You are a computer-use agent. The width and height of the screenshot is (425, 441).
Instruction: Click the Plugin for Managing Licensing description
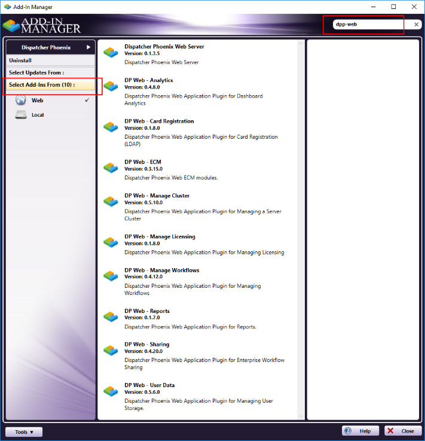(204, 253)
